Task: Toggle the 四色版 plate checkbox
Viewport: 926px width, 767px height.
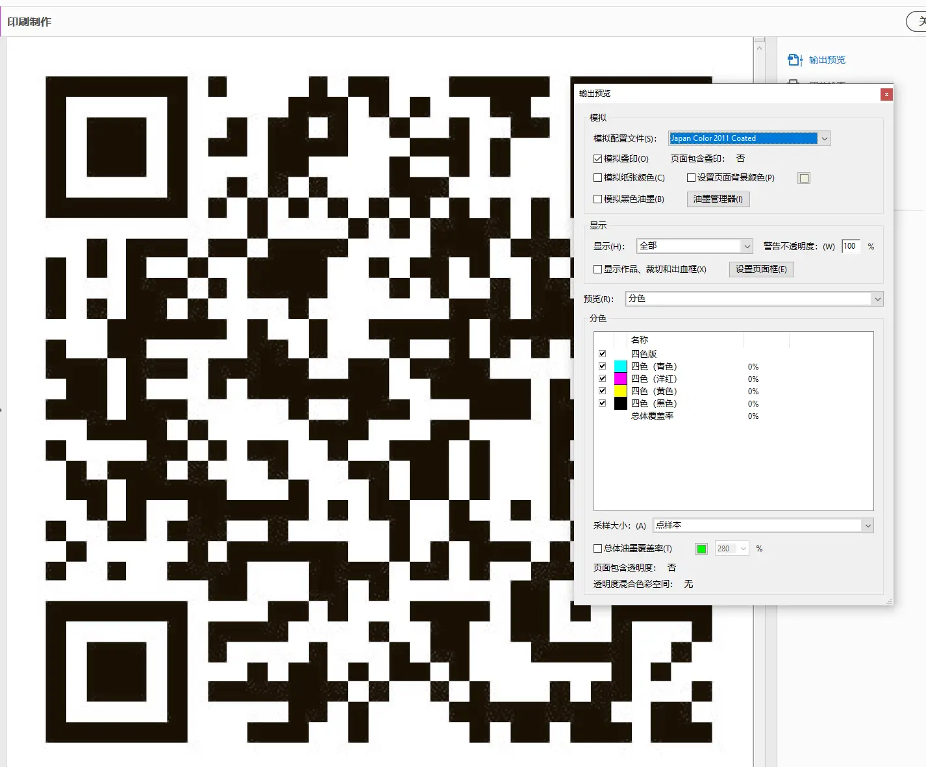Action: tap(602, 354)
